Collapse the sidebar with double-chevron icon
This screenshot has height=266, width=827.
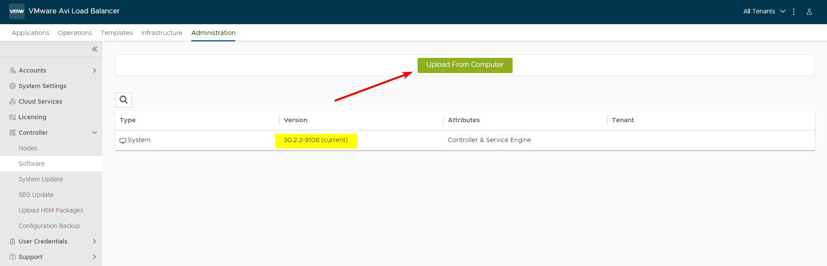tap(95, 49)
